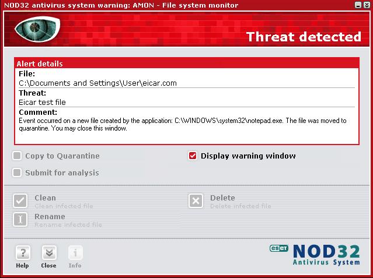The width and height of the screenshot is (373, 278).
Task: Click the Close double-chevron icon
Action: (49, 252)
